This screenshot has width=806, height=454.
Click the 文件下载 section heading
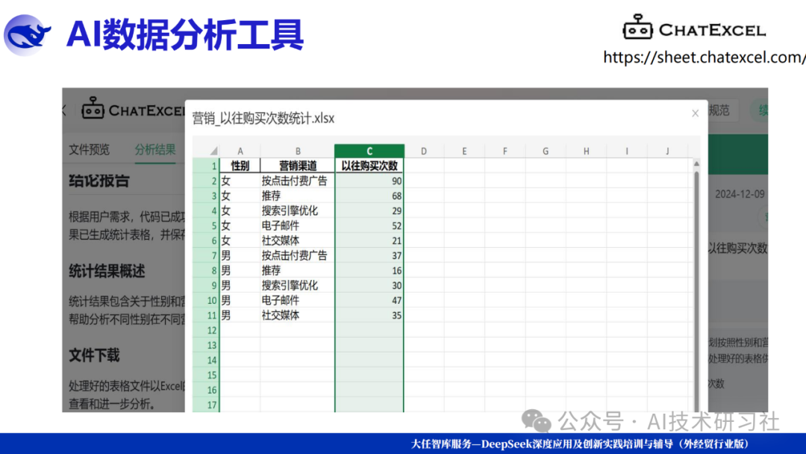94,355
